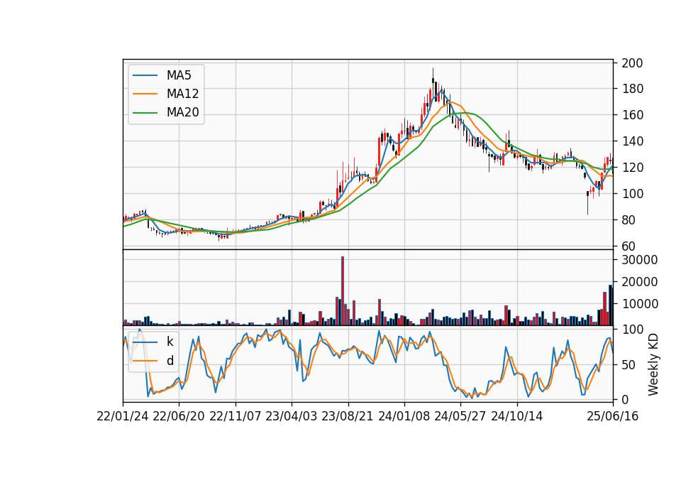Click the 10000 volume axis tick

[x=639, y=304]
